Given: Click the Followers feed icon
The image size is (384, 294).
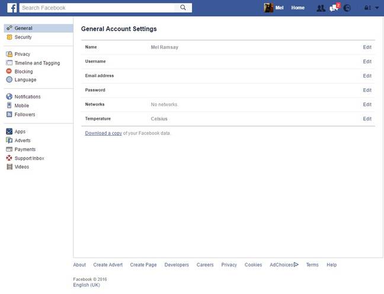Looking at the screenshot, I should (9, 114).
